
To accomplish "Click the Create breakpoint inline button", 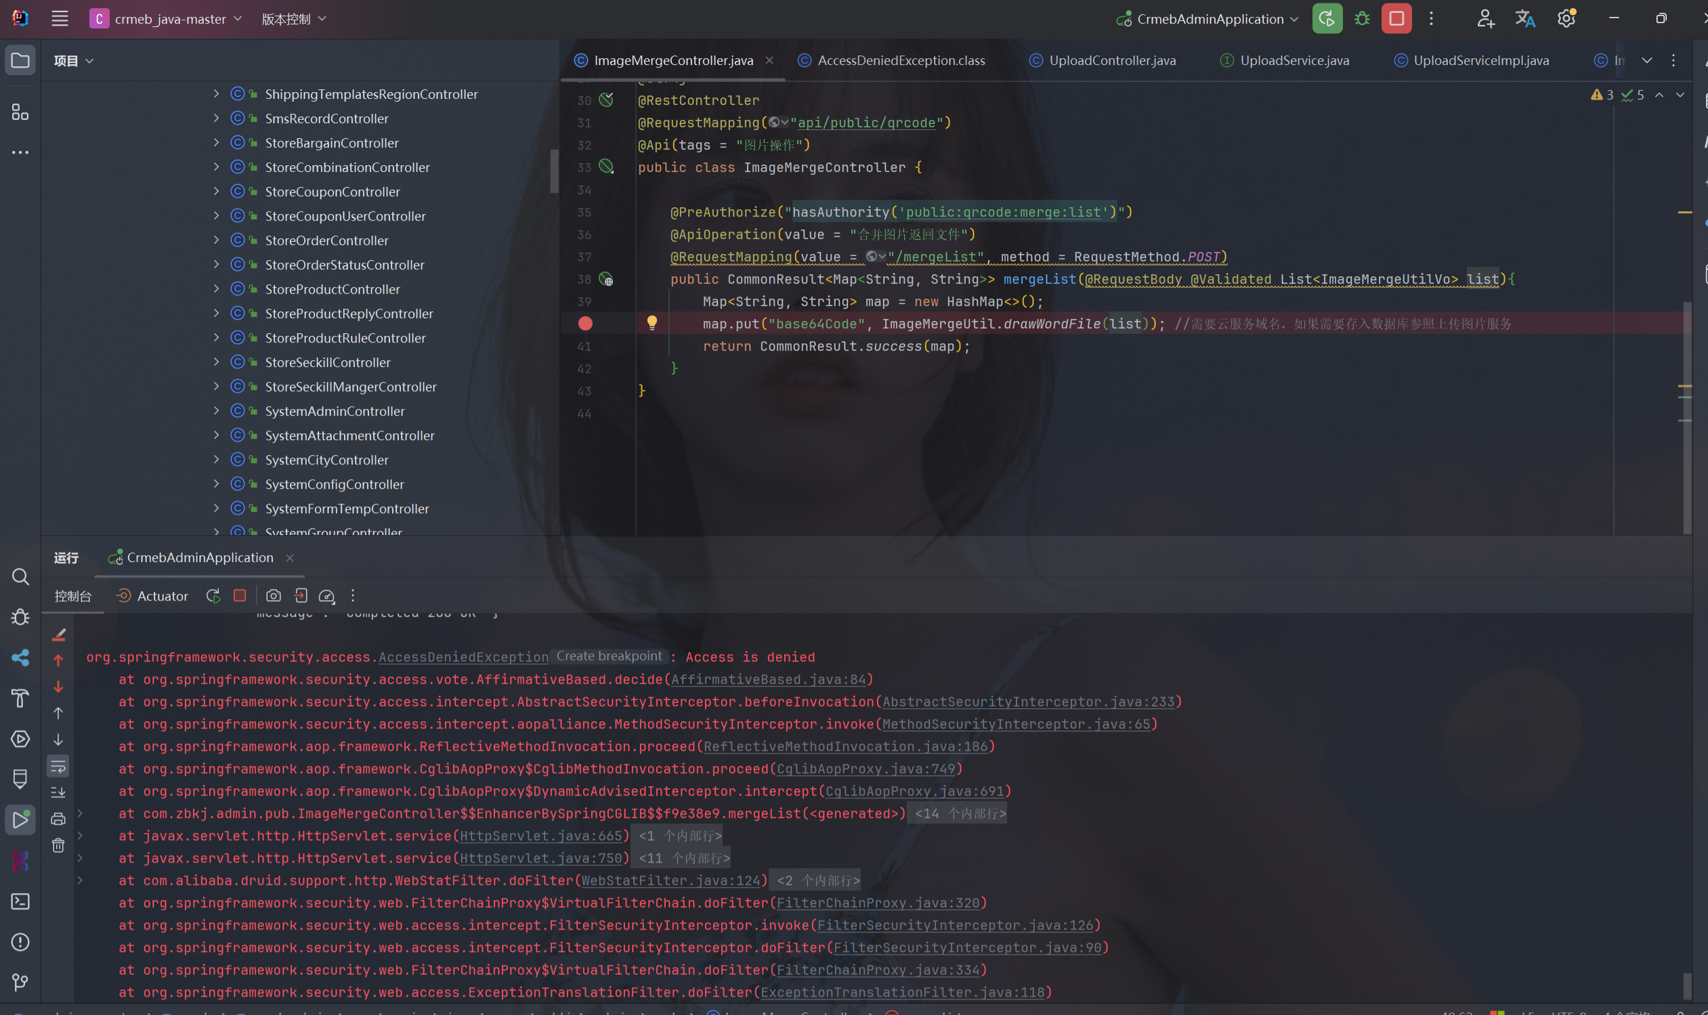I will 609,656.
